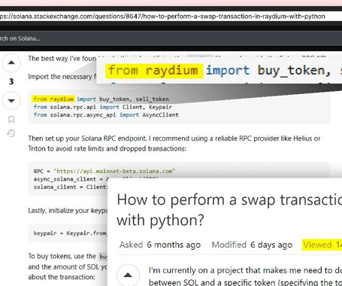342x286 pixels.
Task: Click the mainnet-beta RPC URL string
Action: (x=114, y=172)
